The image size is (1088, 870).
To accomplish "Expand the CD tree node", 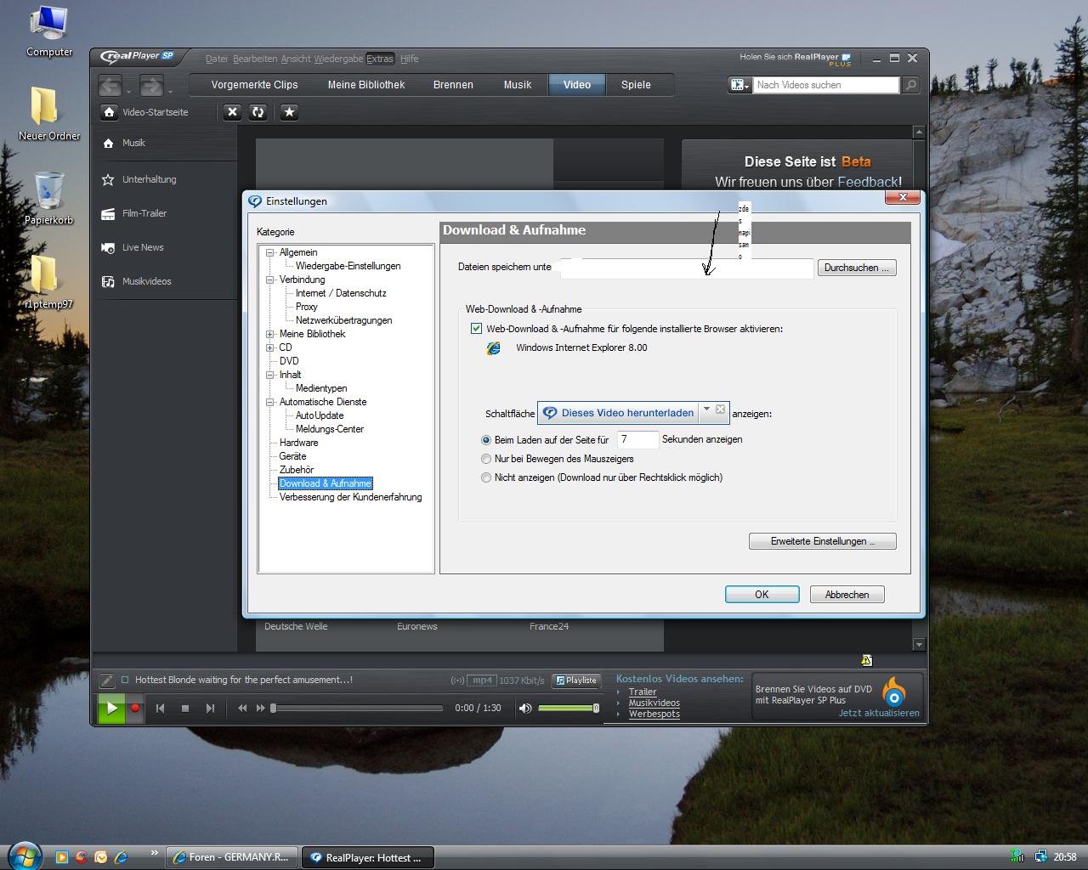I will click(270, 347).
